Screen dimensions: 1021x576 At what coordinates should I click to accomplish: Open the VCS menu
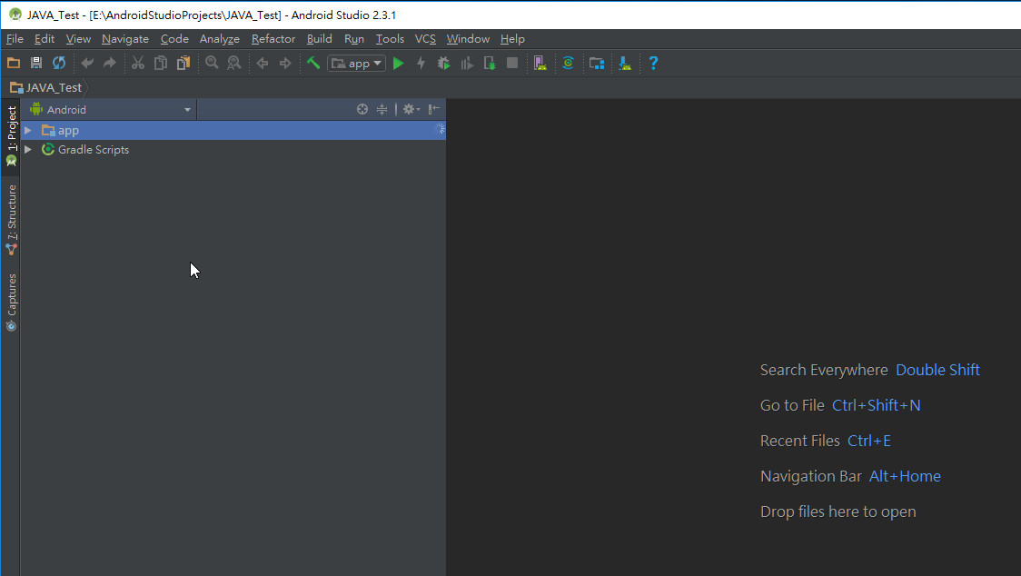[x=425, y=39]
